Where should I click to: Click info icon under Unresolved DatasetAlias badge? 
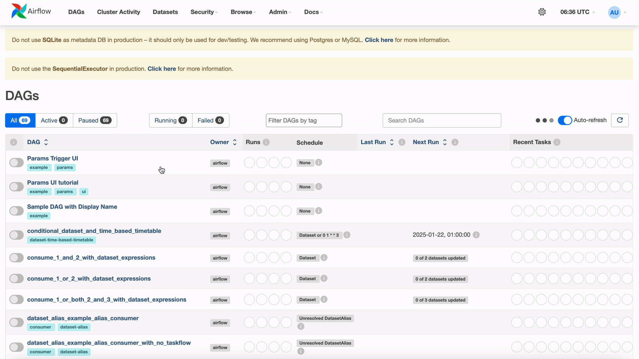[300, 326]
